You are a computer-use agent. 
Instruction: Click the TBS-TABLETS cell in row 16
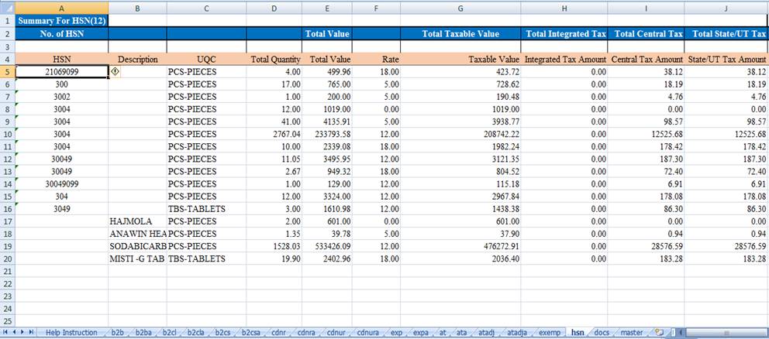coord(205,209)
